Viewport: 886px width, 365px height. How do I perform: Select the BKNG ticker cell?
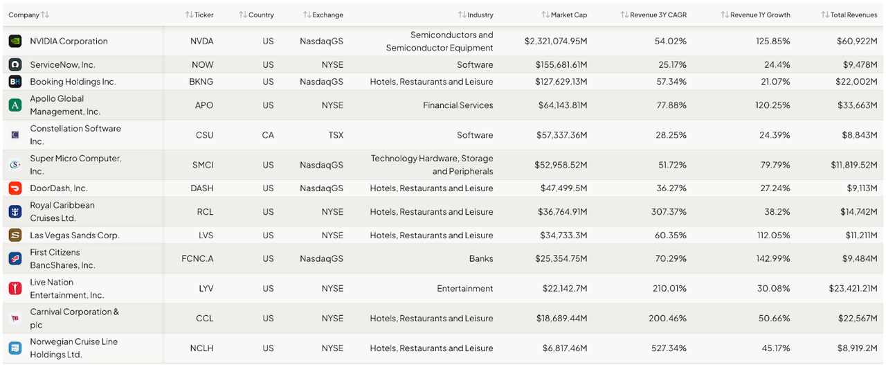[x=201, y=82]
